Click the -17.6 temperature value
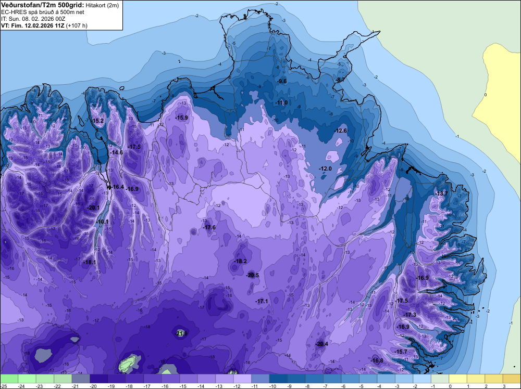The image size is (521, 389). click(x=209, y=227)
